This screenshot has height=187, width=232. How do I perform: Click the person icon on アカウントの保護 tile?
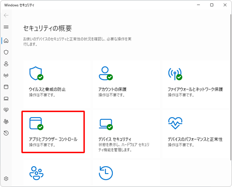coord(106,73)
